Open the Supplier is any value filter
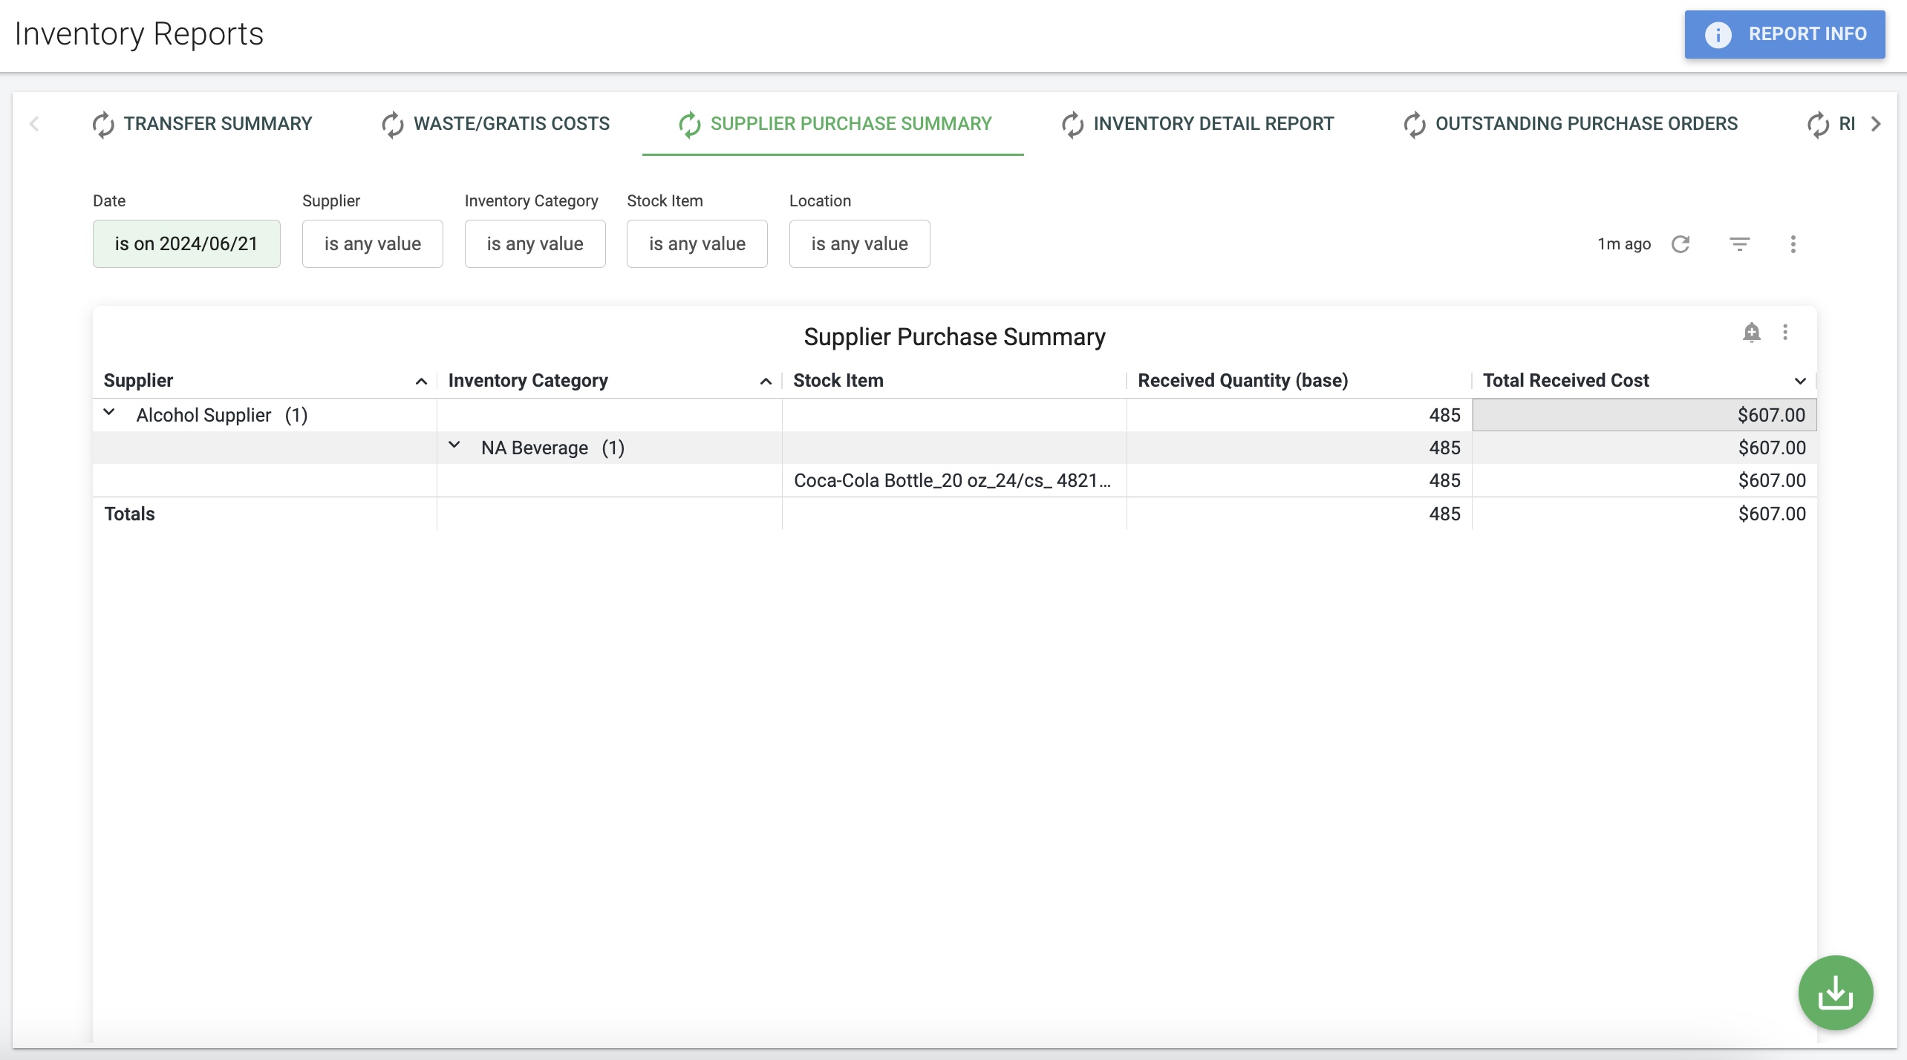Image resolution: width=1907 pixels, height=1060 pixels. tap(372, 243)
